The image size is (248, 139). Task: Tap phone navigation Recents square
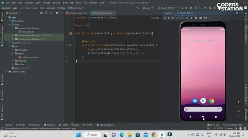click(x=216, y=117)
